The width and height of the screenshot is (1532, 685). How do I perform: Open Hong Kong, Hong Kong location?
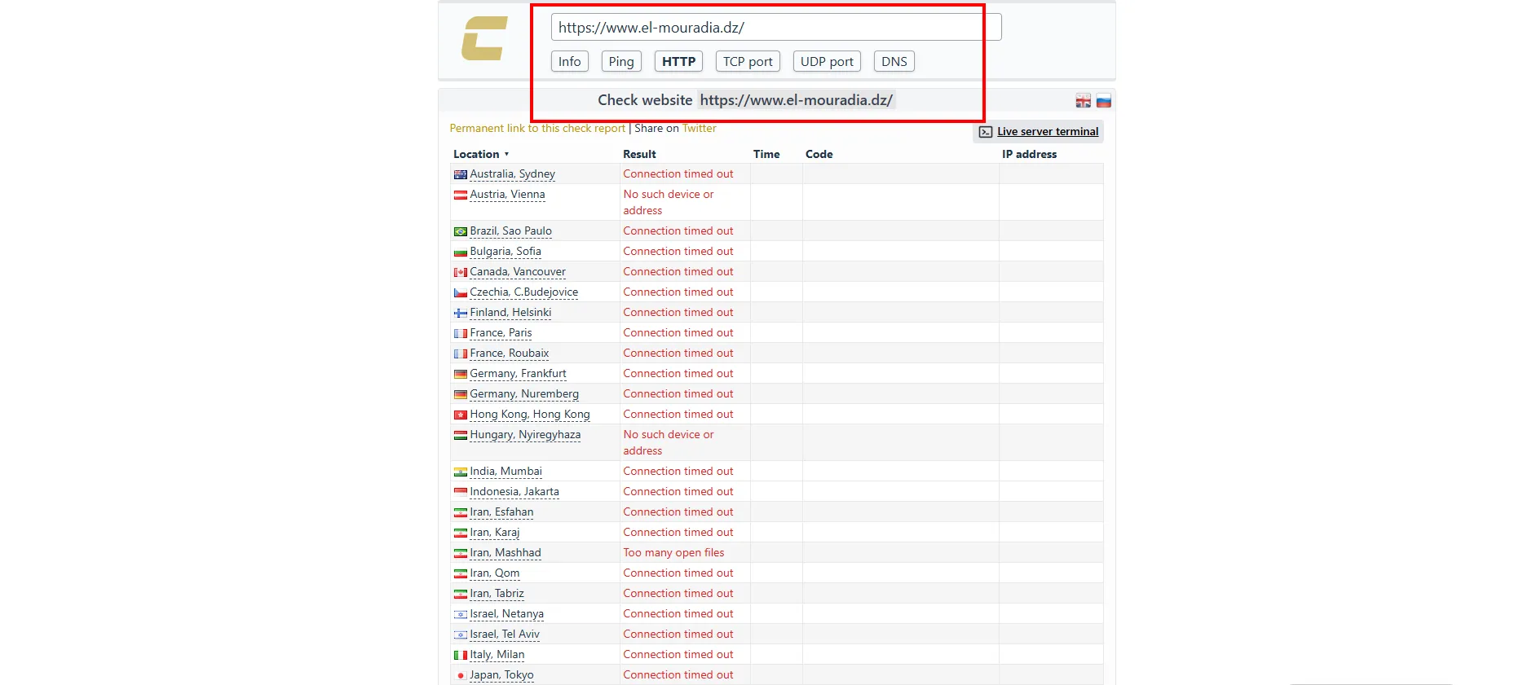click(530, 415)
